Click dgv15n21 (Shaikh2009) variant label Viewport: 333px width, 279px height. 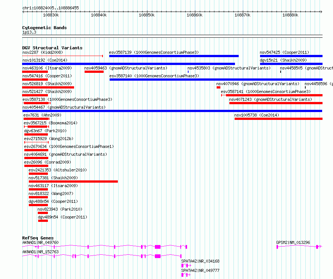click(x=283, y=60)
